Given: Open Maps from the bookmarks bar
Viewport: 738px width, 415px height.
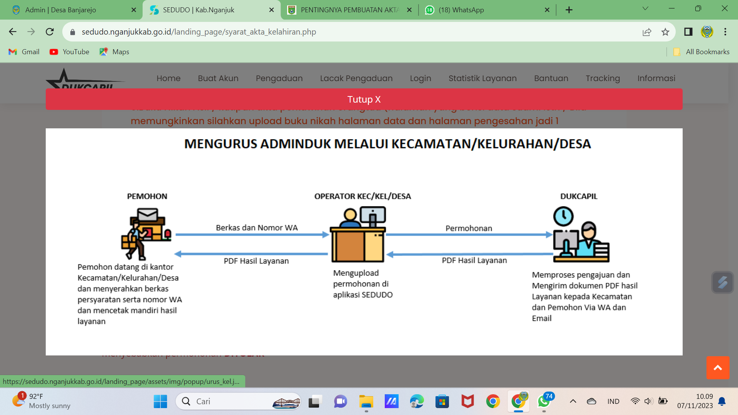Looking at the screenshot, I should click(x=114, y=51).
